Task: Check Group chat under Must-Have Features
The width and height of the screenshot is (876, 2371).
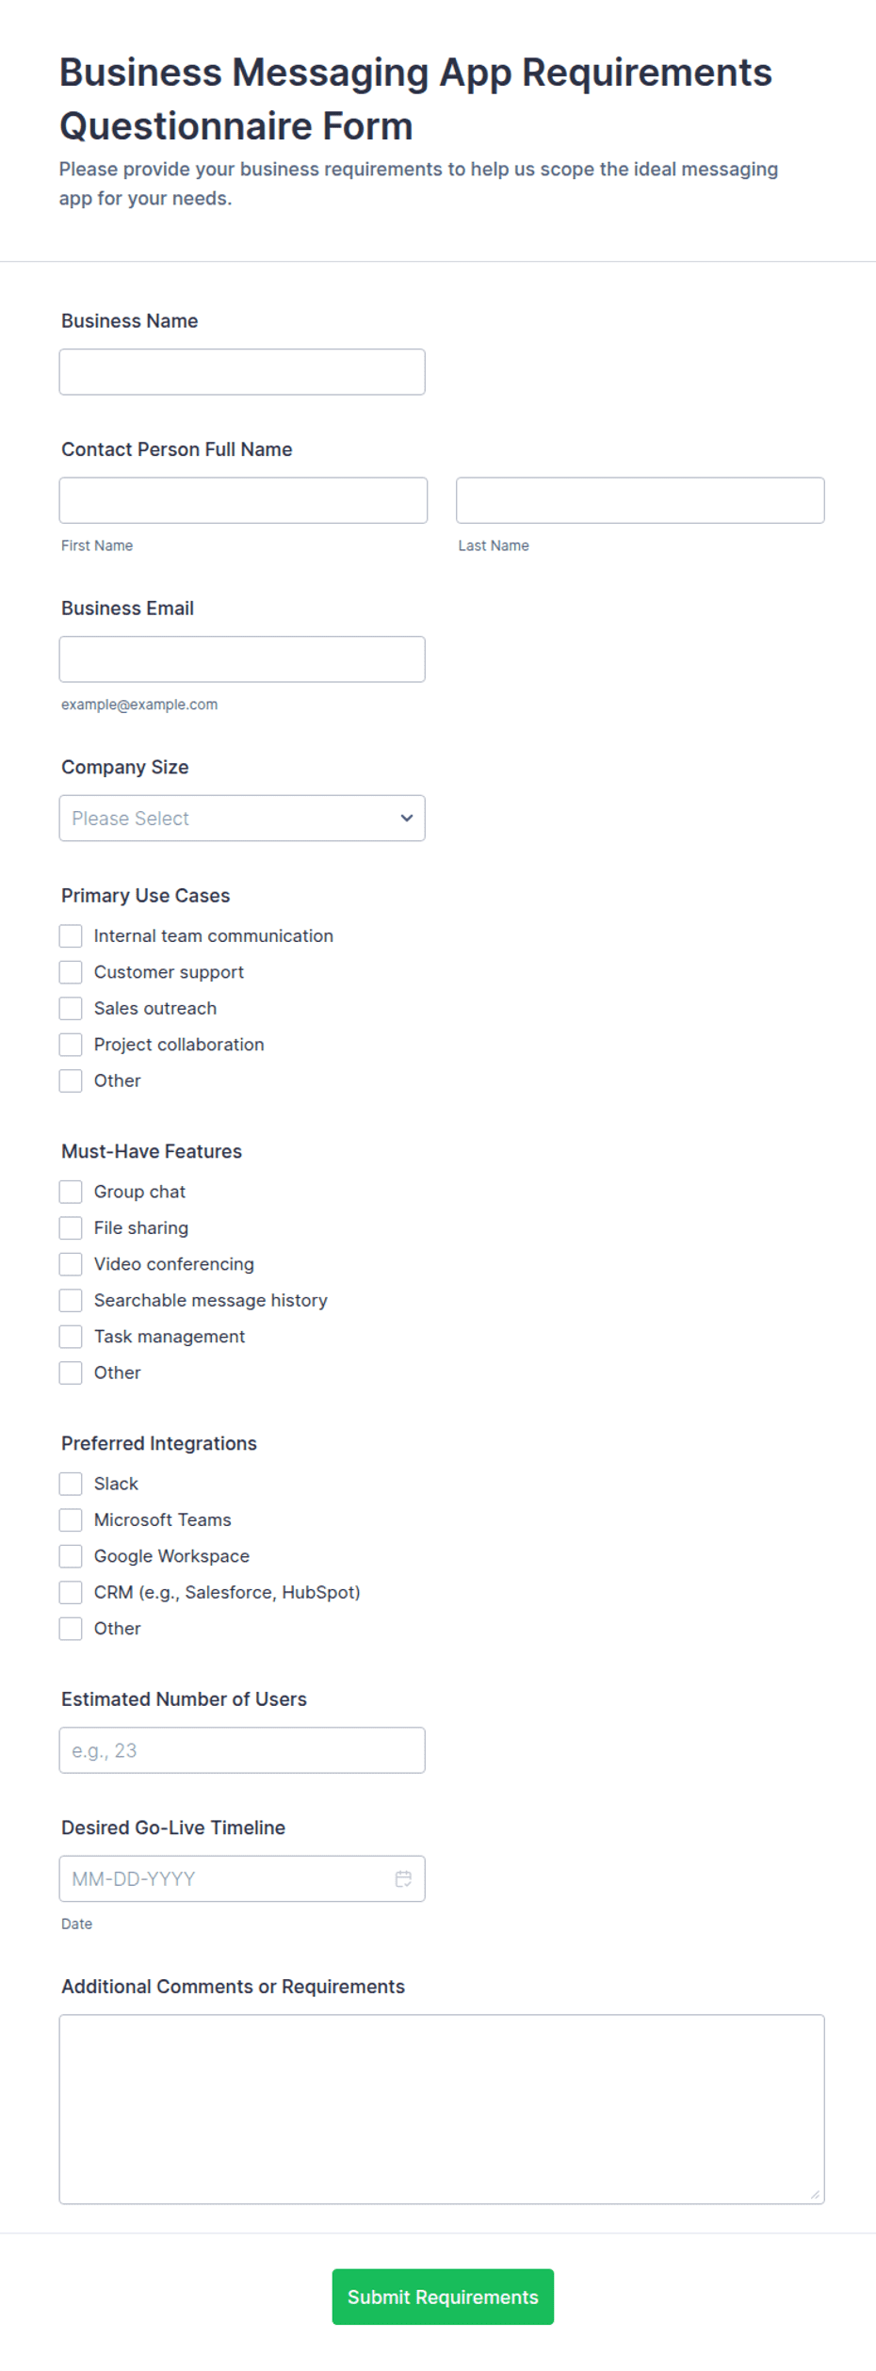Action: [71, 1192]
